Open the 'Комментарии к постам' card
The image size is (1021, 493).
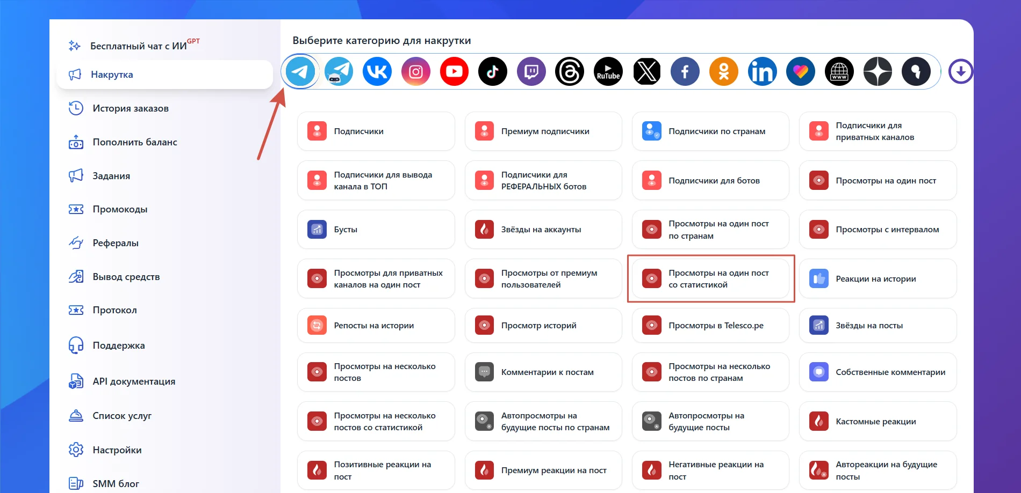click(543, 372)
